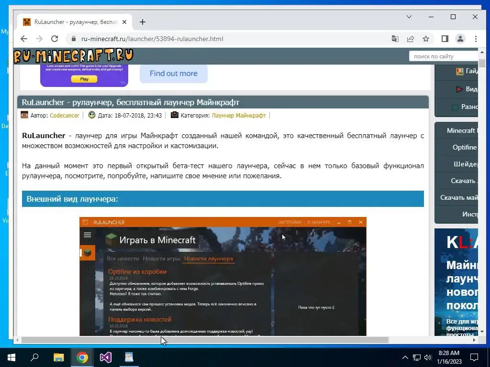Open the 'Гайды' sidebar item
The height and width of the screenshot is (367, 490).
[457, 71]
